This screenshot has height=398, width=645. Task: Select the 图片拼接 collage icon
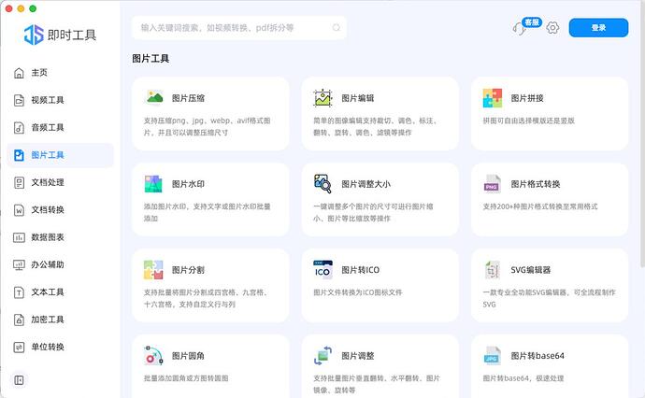pos(493,97)
